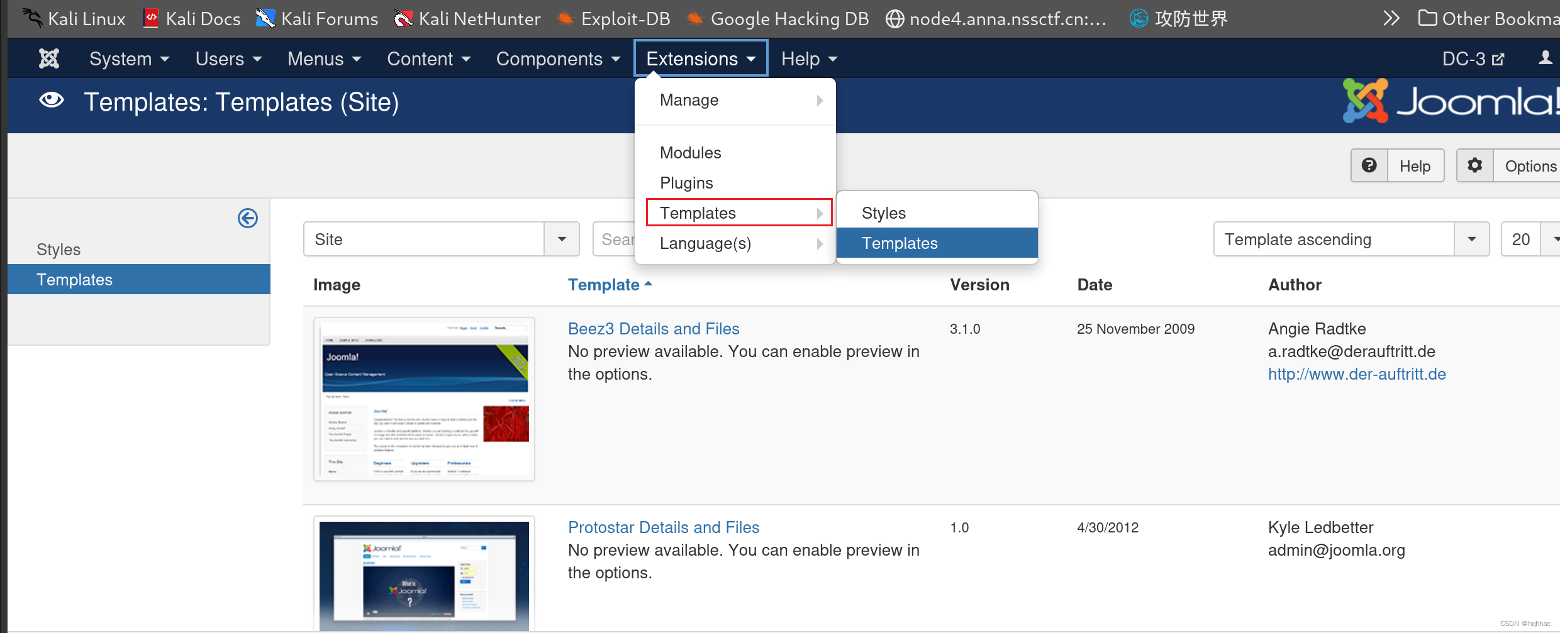Screen dimensions: 1560x633
Task: Open the Kali Linux bookmark
Action: tap(74, 19)
